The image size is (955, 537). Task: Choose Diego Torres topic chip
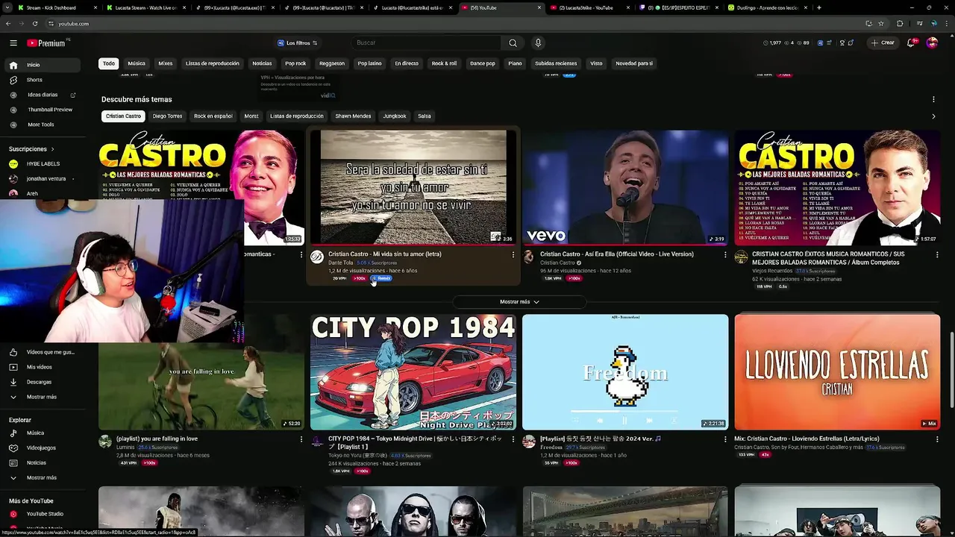coord(167,116)
